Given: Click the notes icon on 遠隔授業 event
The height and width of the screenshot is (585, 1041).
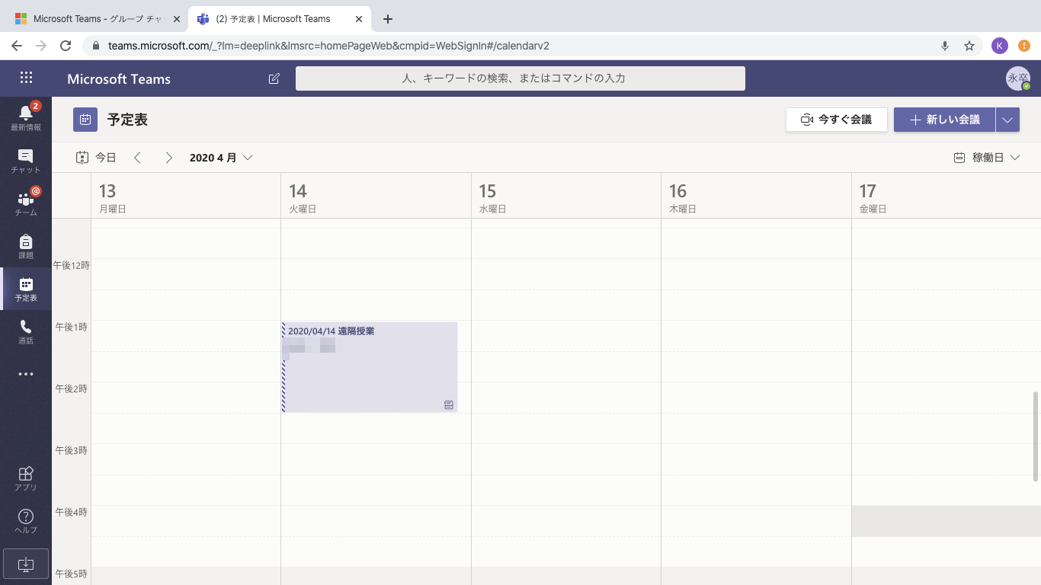Looking at the screenshot, I should pos(449,404).
